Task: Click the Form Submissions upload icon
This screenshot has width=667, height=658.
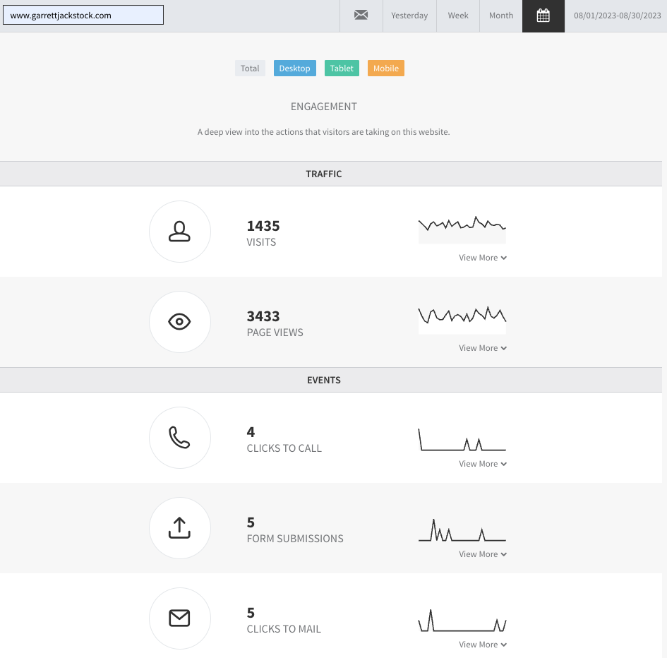Action: point(179,528)
